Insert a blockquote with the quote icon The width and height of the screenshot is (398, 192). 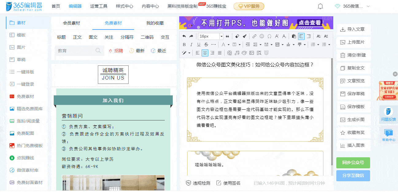click(x=227, y=36)
